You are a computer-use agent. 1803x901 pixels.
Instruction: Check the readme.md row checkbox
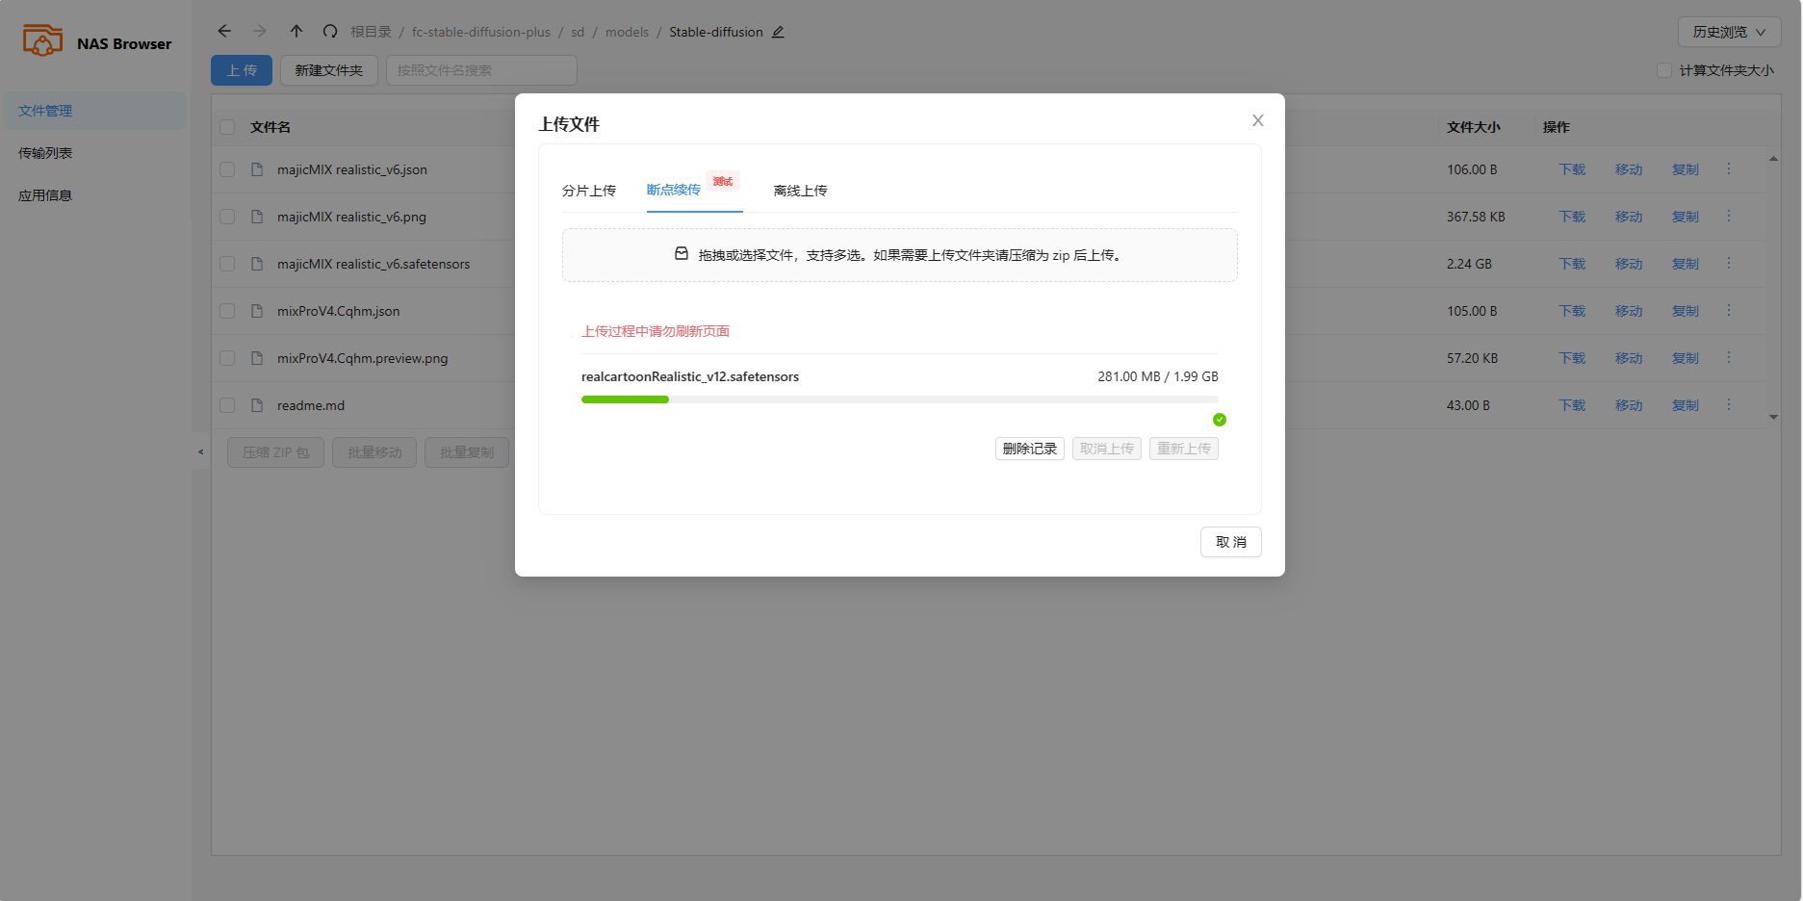coord(227,405)
